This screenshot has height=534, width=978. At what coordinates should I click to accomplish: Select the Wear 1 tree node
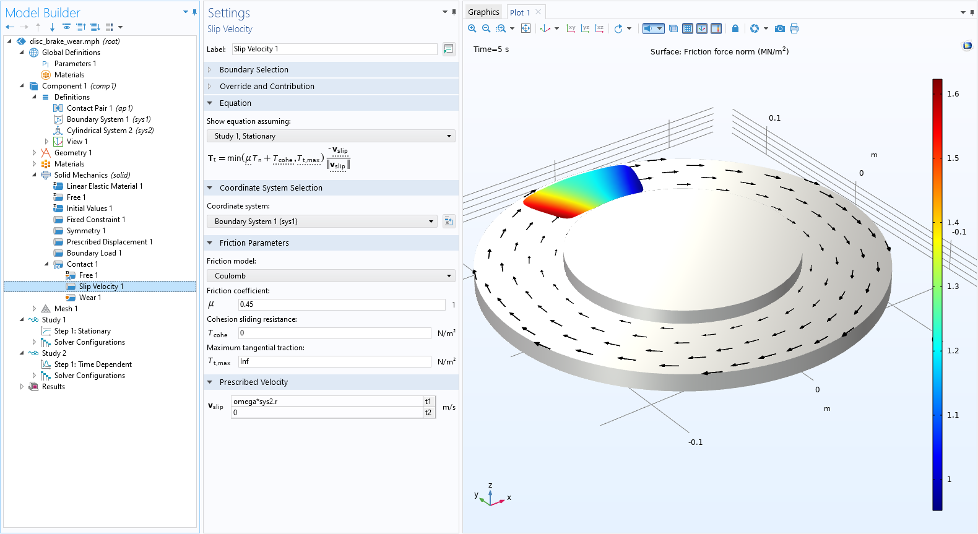(x=90, y=298)
